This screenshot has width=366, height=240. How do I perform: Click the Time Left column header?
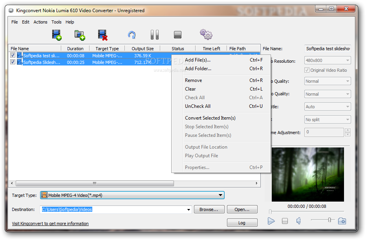tap(211, 49)
